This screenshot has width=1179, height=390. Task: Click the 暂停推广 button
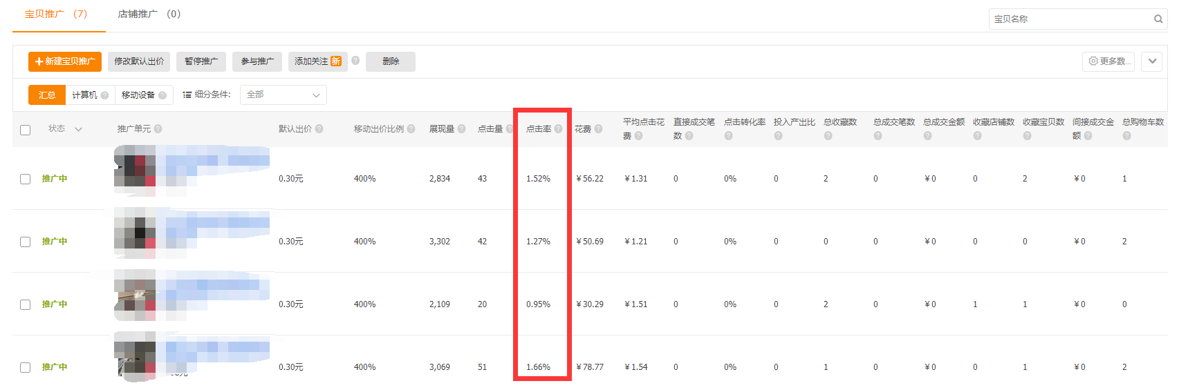[201, 61]
